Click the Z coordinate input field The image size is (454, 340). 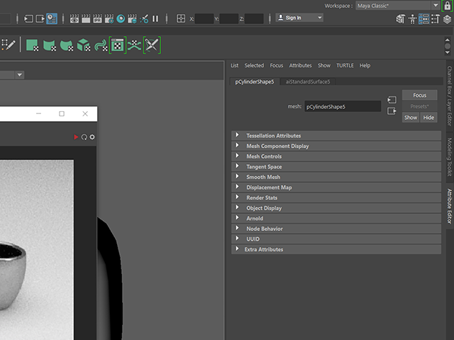[254, 19]
